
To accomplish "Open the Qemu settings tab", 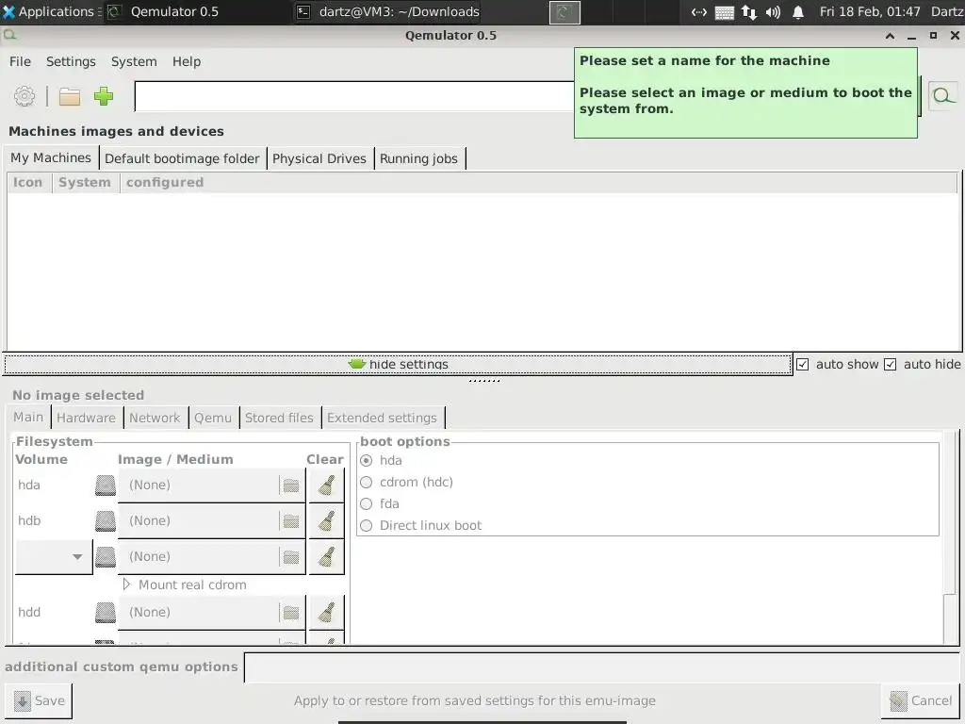I will (x=213, y=418).
